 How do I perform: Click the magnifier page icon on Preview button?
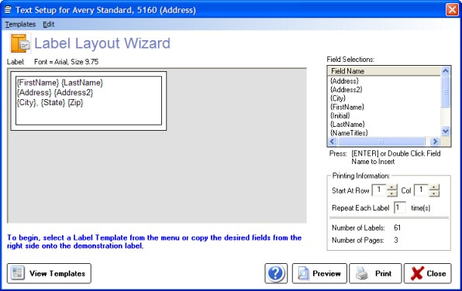[303, 273]
